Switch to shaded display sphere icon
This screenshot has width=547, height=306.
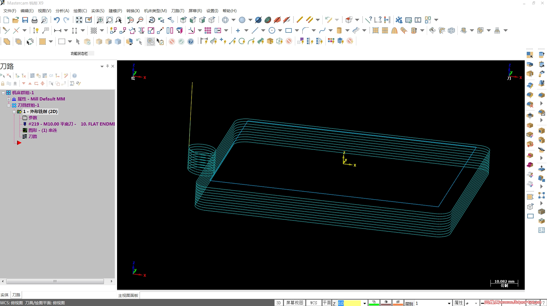coord(242,20)
